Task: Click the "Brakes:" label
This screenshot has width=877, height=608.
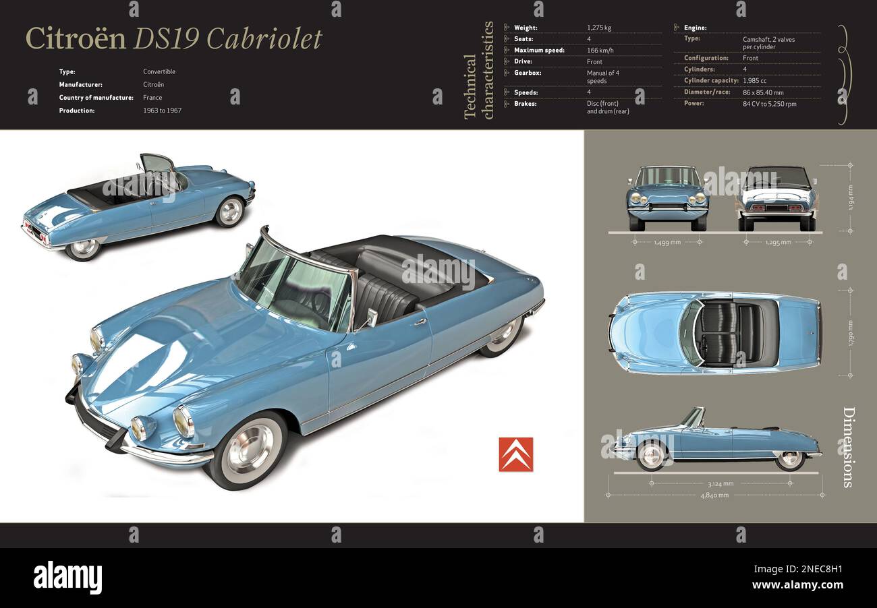Action: click(x=526, y=104)
